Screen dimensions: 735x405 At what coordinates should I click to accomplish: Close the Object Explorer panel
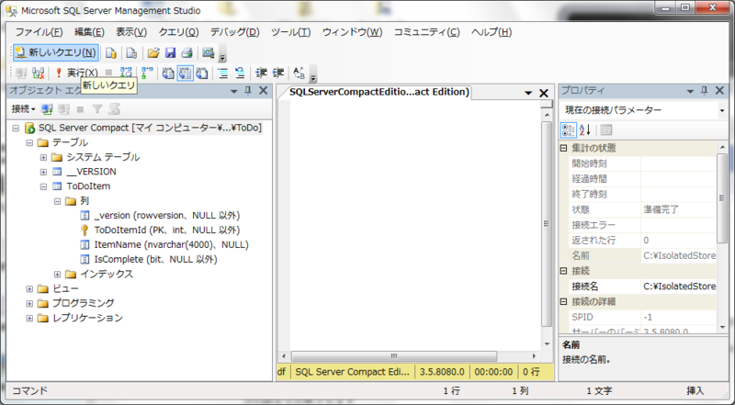(264, 91)
